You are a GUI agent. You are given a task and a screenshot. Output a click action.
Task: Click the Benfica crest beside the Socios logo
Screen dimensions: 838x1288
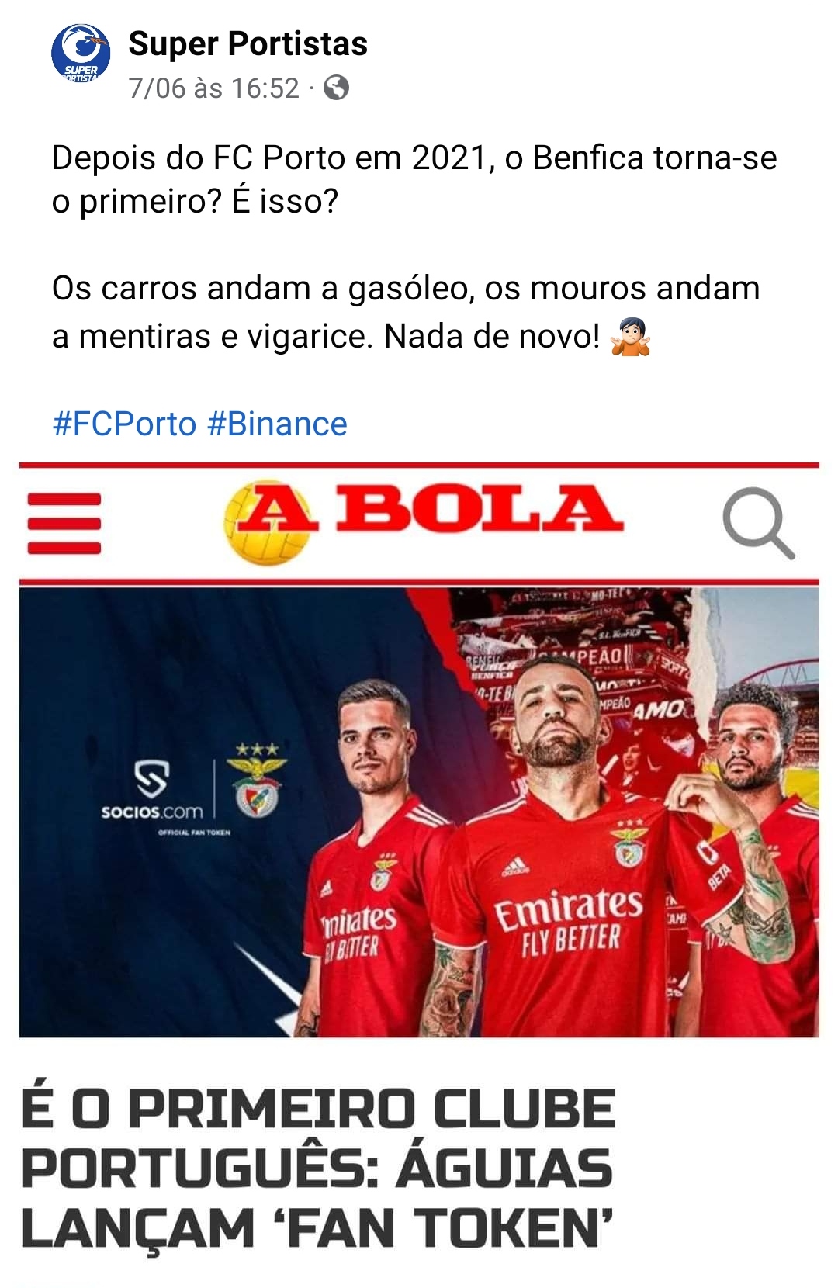257,780
